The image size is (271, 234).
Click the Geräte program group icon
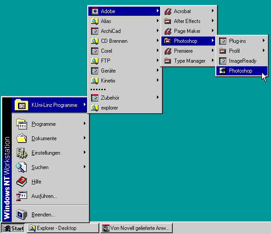[x=95, y=71]
